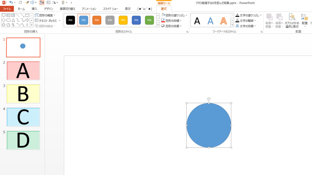Switch to the アニメーション tab
The width and height of the screenshot is (312, 175).
(89, 9)
